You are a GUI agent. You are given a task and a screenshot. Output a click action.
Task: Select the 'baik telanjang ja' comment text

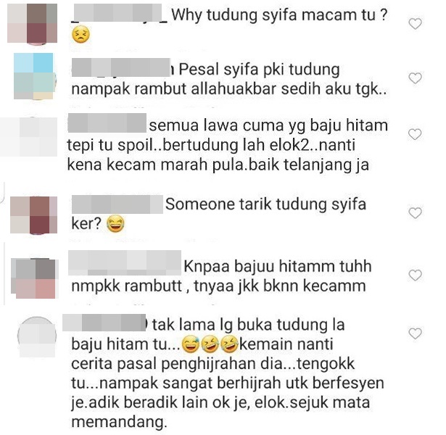(x=309, y=165)
